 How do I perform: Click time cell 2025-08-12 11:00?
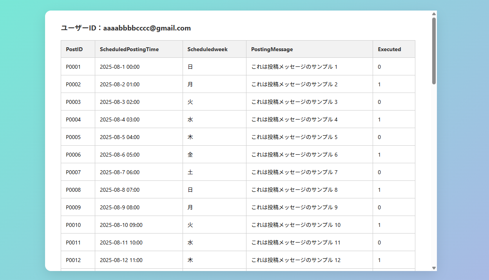139,260
